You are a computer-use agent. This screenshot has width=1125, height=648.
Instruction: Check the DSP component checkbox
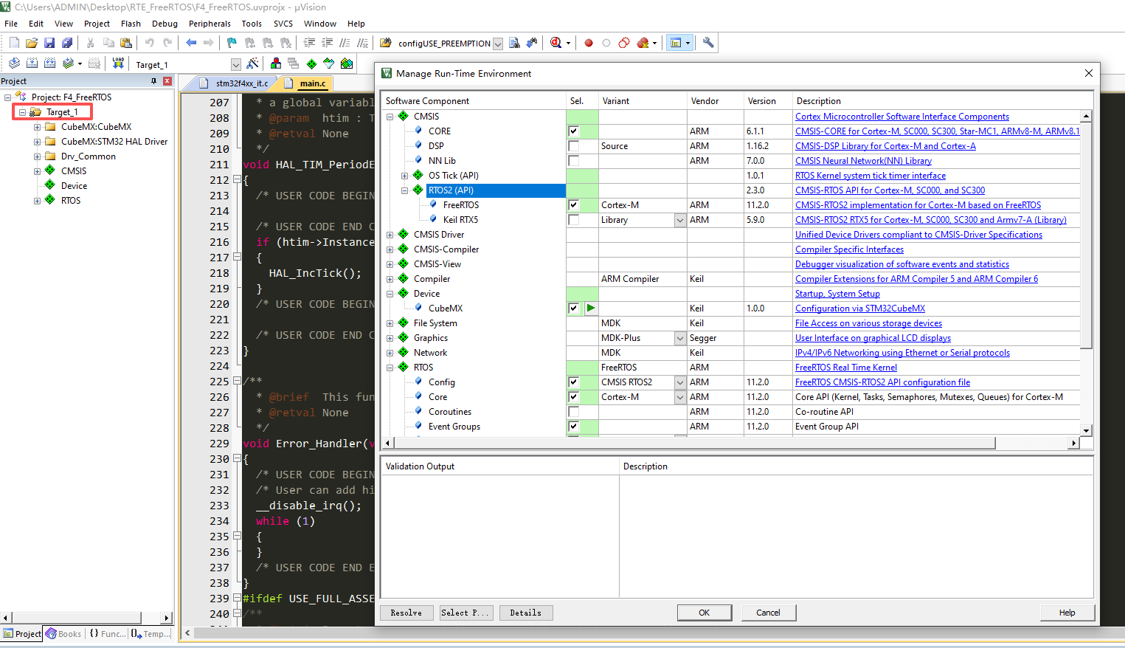point(573,146)
